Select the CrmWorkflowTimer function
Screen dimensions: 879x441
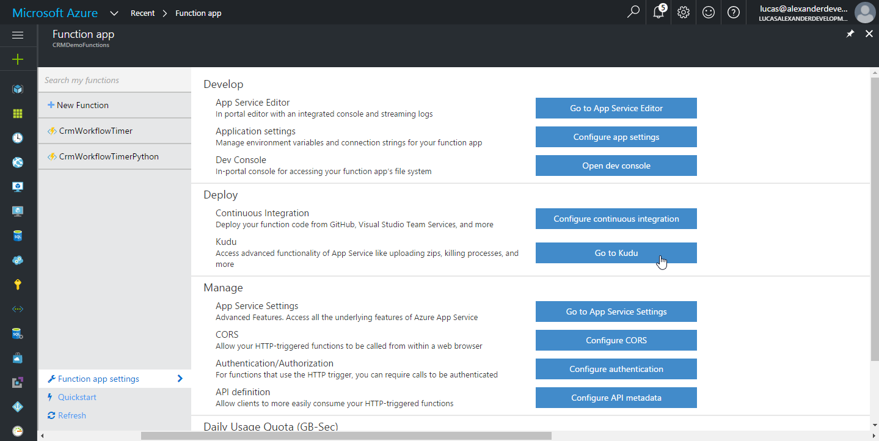tap(115, 131)
